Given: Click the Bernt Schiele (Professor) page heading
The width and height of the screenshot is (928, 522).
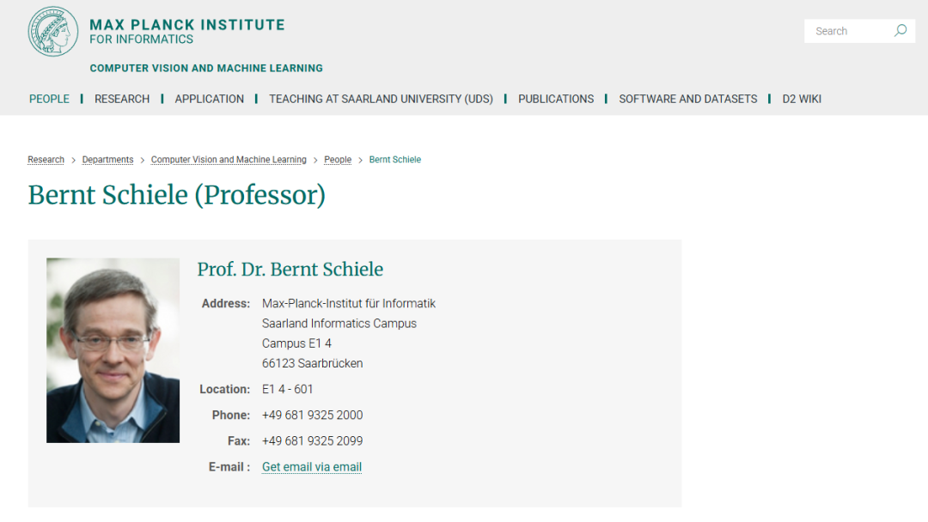Looking at the screenshot, I should click(x=176, y=195).
